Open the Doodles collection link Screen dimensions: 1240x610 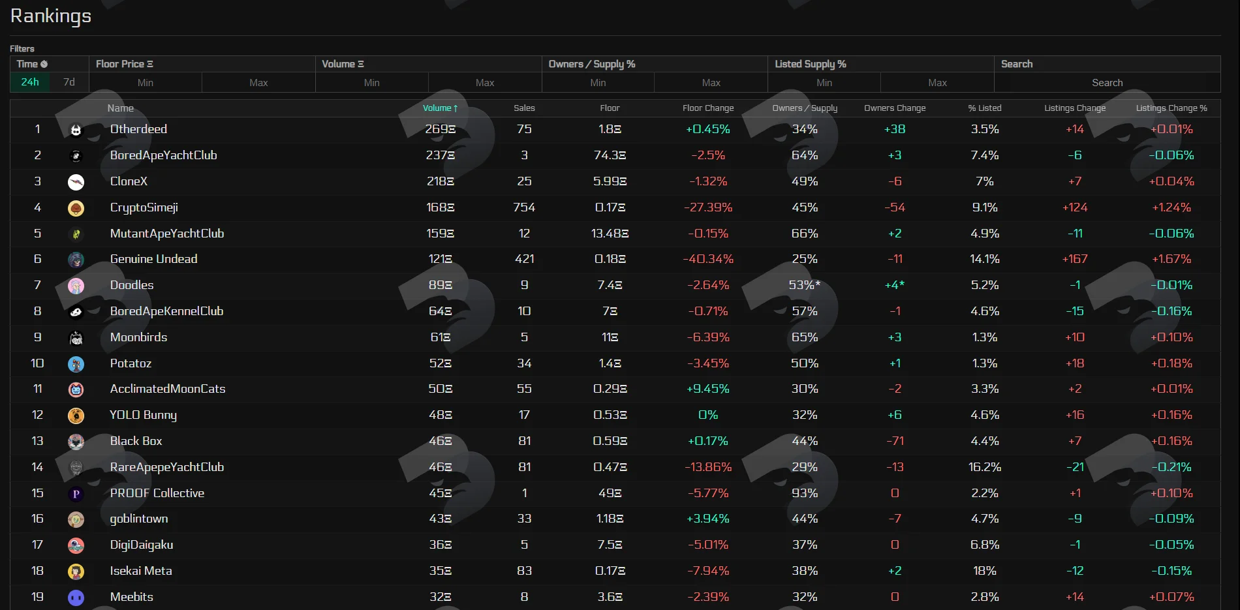click(132, 285)
